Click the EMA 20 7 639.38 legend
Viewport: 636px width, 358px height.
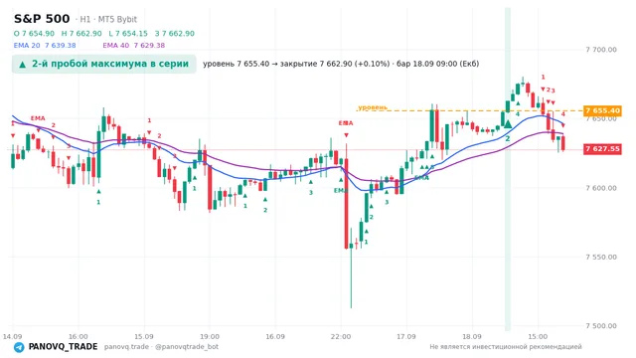[x=45, y=45]
